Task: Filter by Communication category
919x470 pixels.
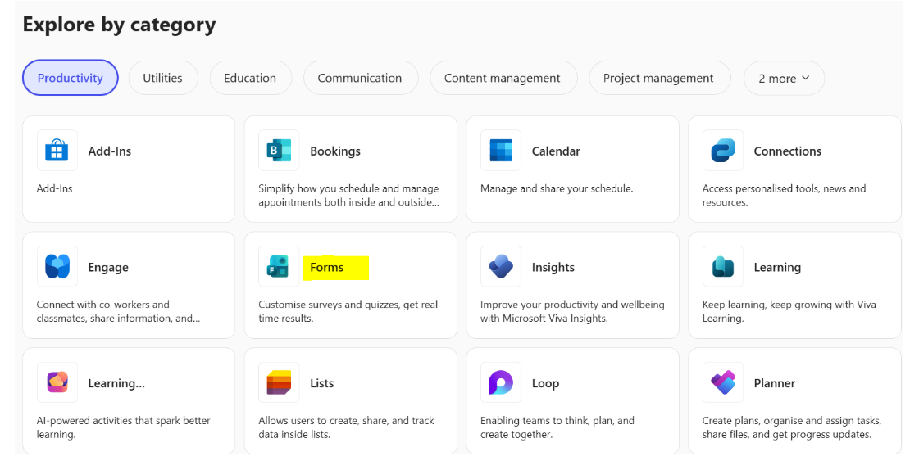Action: coord(360,79)
